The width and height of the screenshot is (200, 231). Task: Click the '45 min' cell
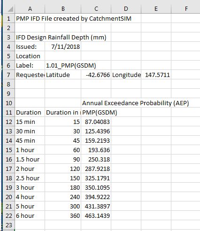tap(30, 140)
